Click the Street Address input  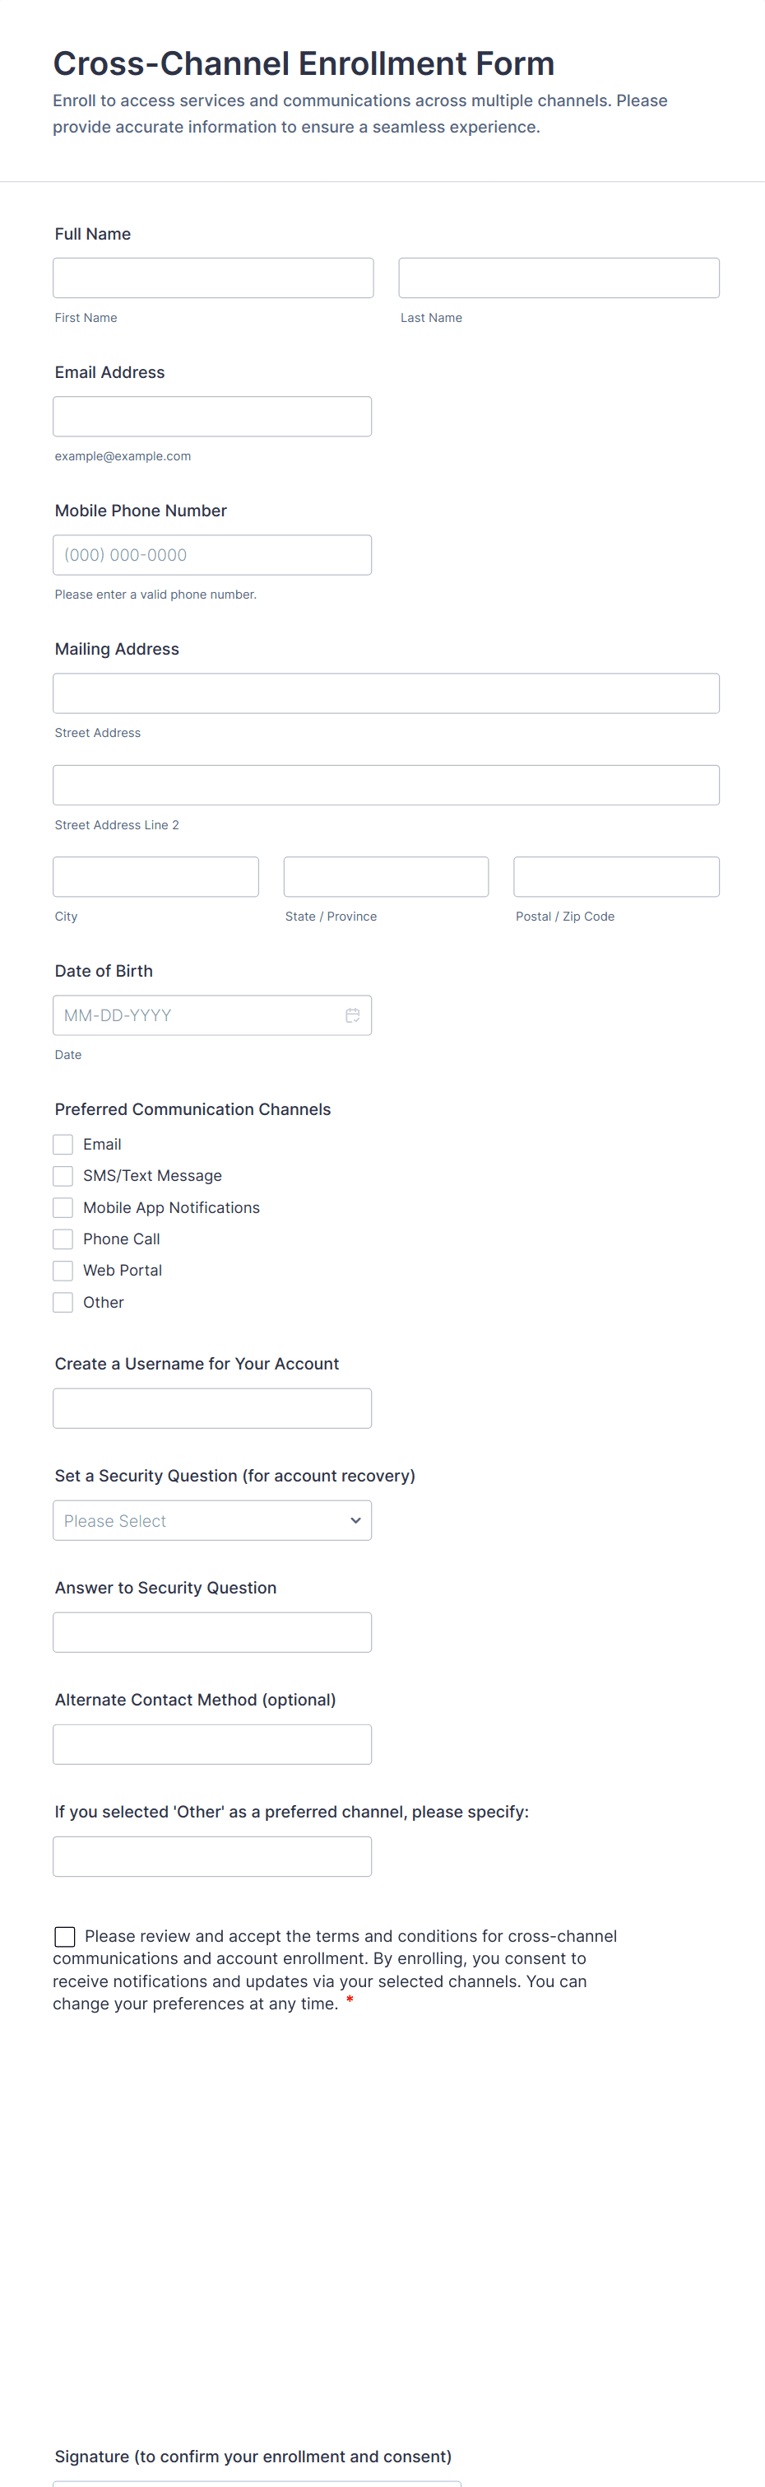[386, 693]
